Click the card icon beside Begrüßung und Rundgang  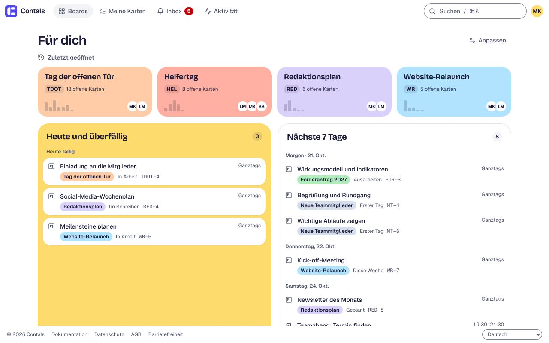tap(289, 195)
